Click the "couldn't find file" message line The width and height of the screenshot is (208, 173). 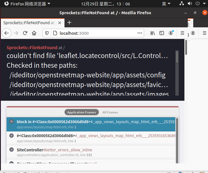[87, 56]
